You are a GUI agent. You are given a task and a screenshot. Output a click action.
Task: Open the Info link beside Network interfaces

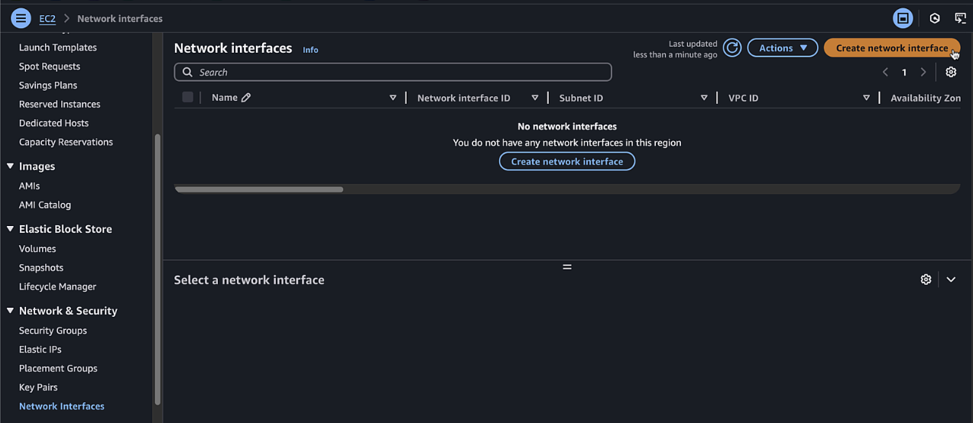(x=310, y=50)
